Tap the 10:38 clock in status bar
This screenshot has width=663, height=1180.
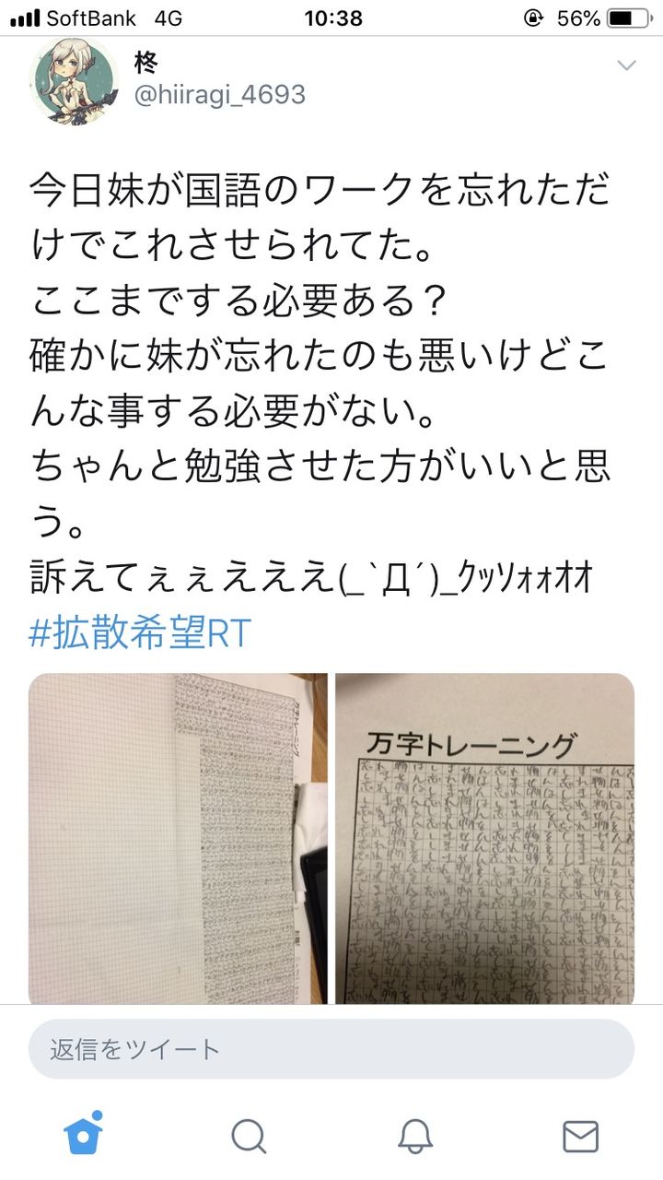click(x=332, y=18)
